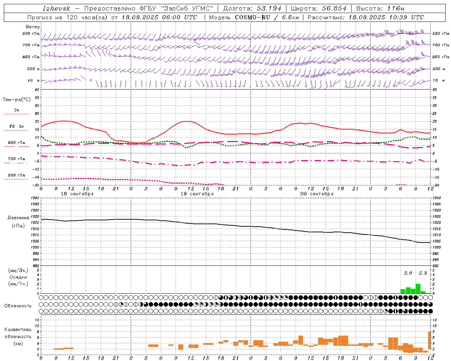Screen dimensions: 451x361
Task: Click the 2.3 precipitation total value
Action: pos(423,273)
